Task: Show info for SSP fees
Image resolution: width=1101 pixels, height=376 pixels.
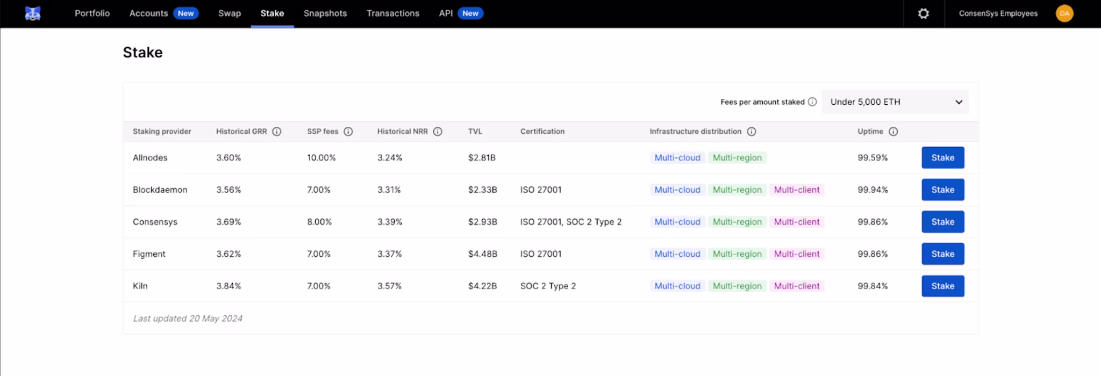Action: [348, 132]
